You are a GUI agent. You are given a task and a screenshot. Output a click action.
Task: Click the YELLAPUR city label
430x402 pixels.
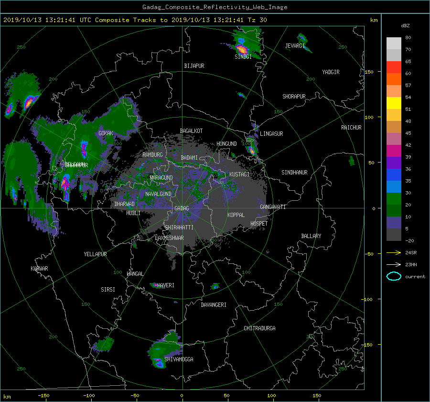point(95,254)
